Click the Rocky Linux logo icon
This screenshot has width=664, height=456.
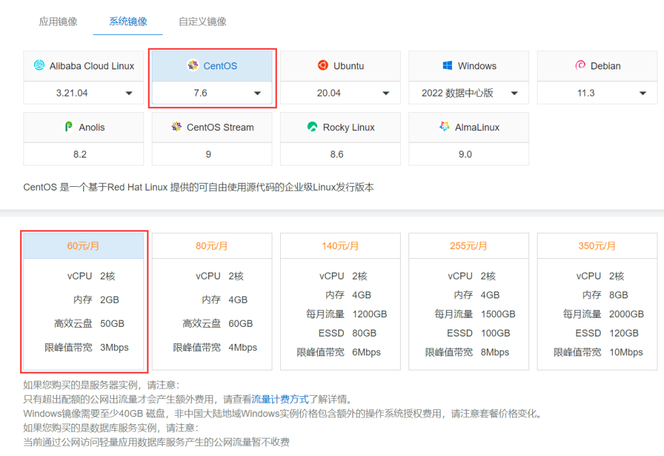[x=313, y=127]
